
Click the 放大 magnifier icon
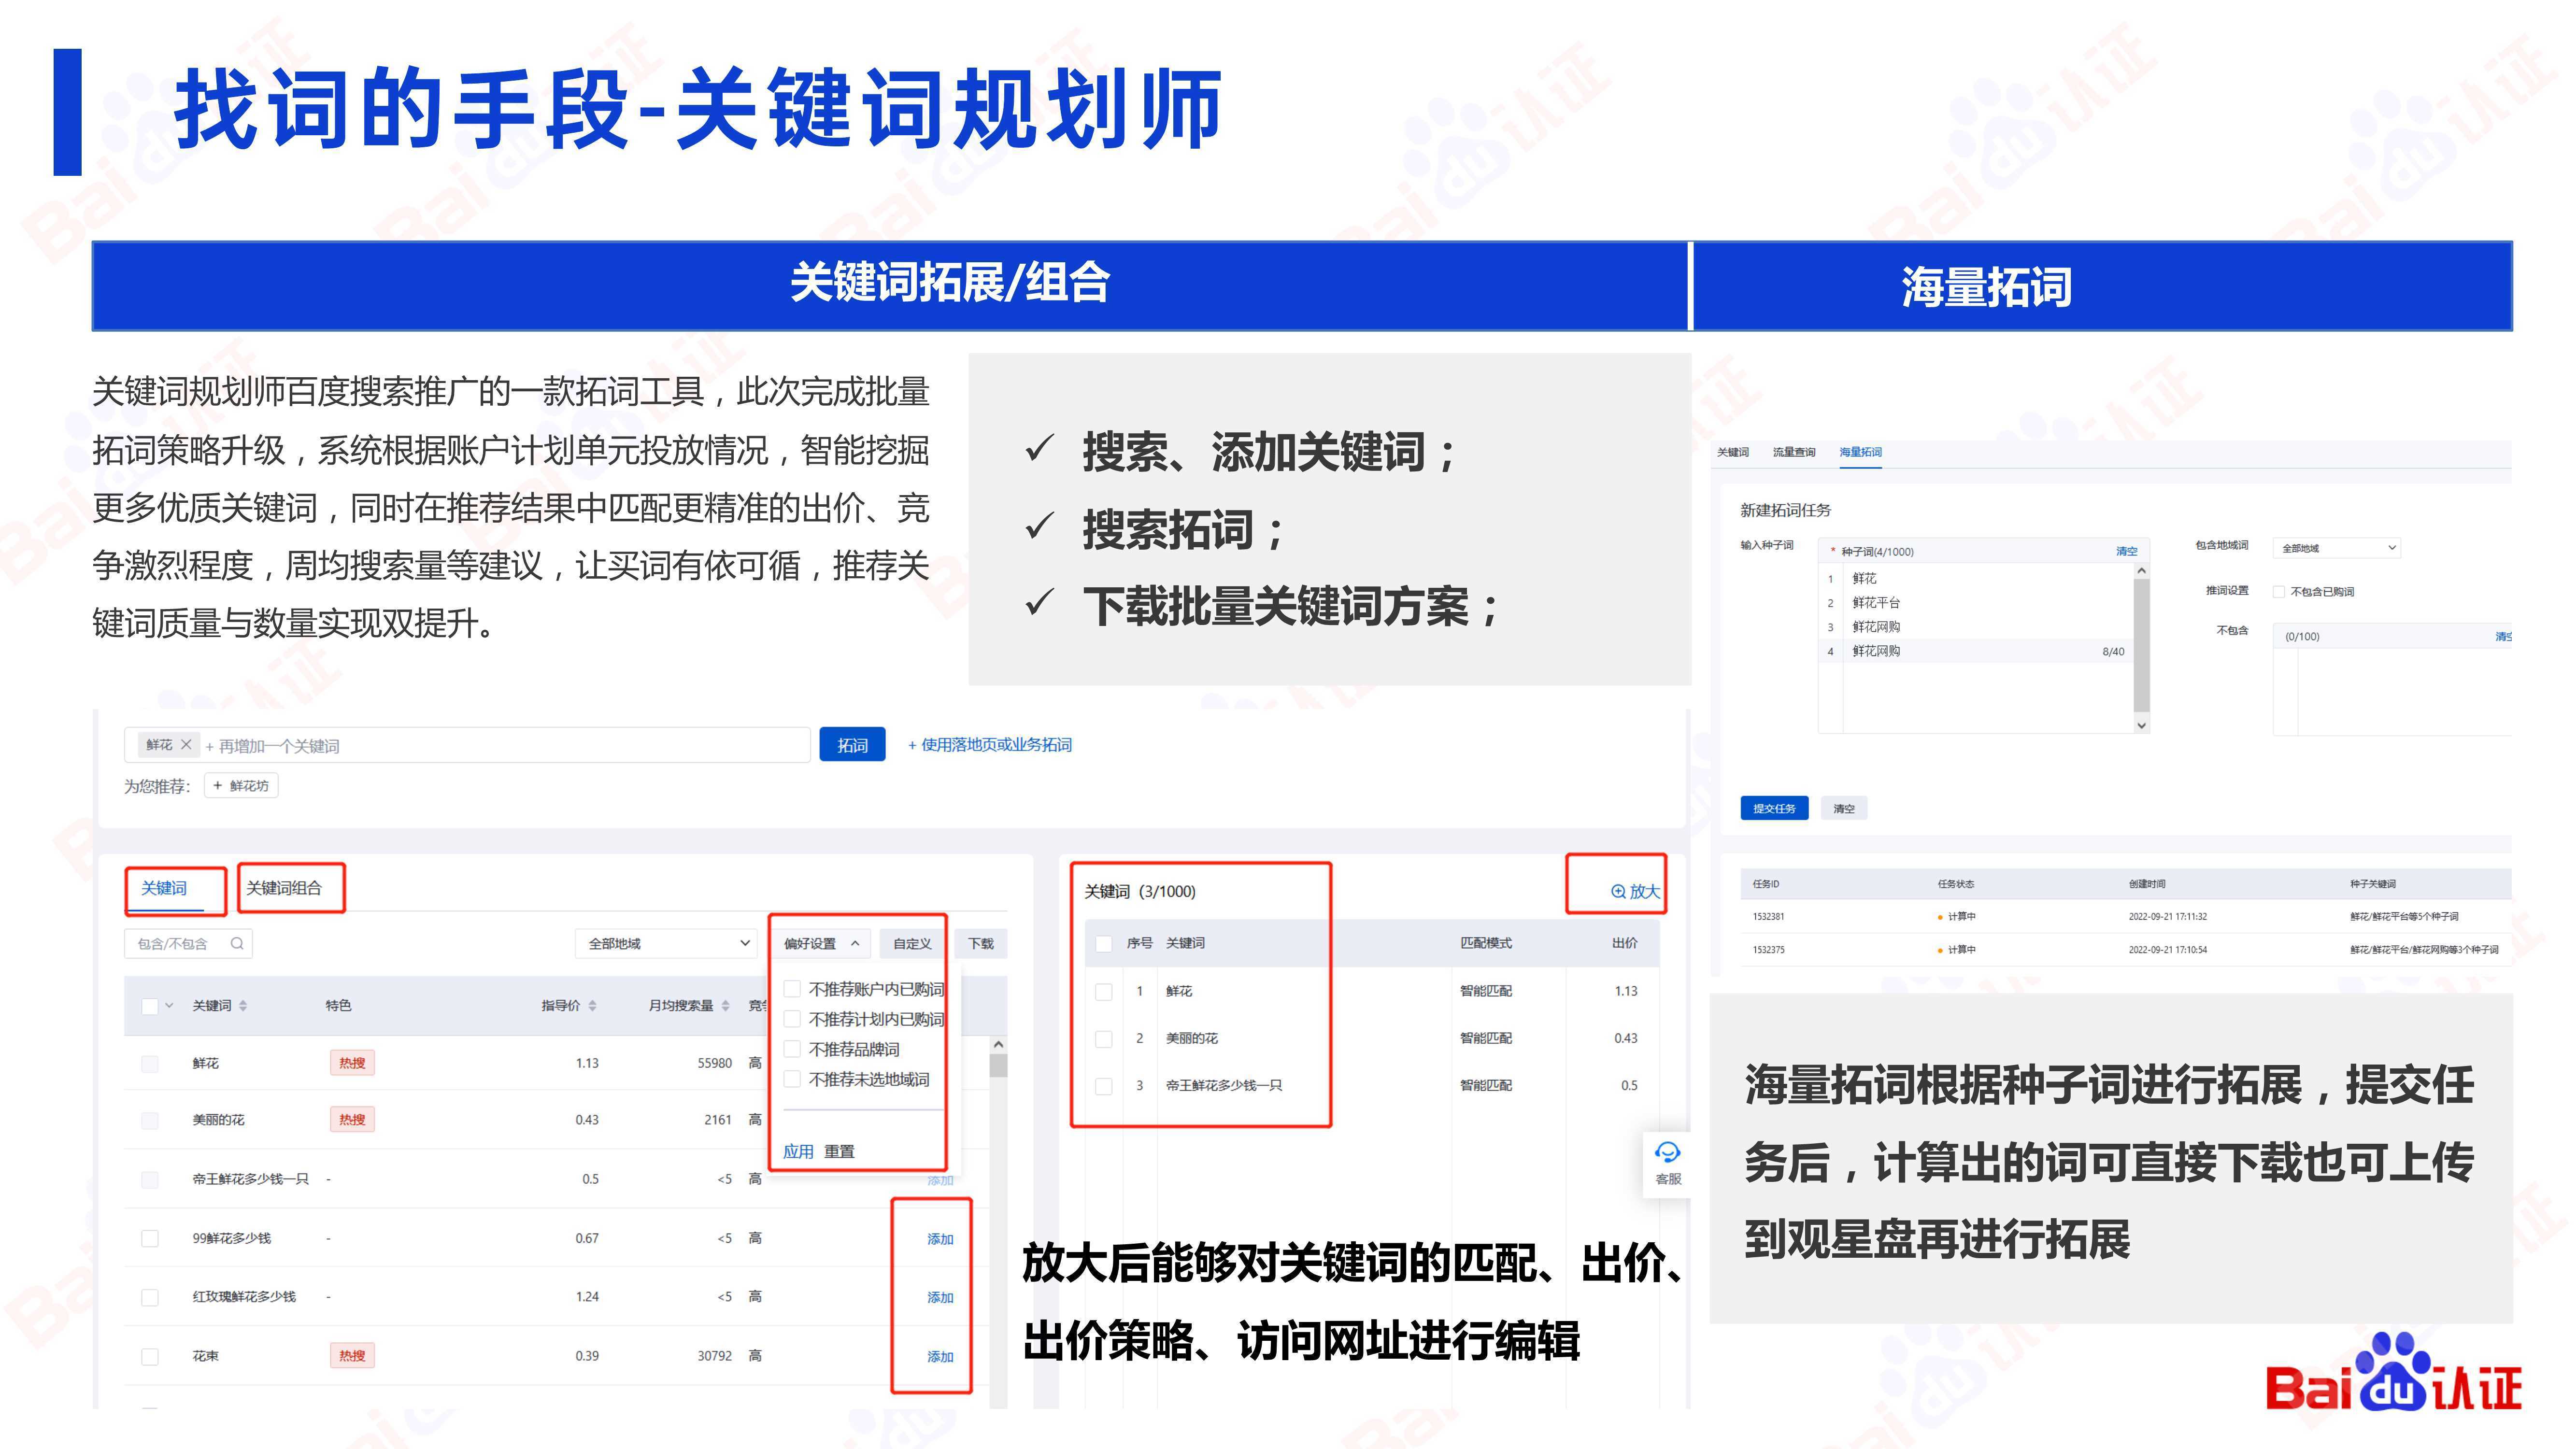(x=1618, y=891)
